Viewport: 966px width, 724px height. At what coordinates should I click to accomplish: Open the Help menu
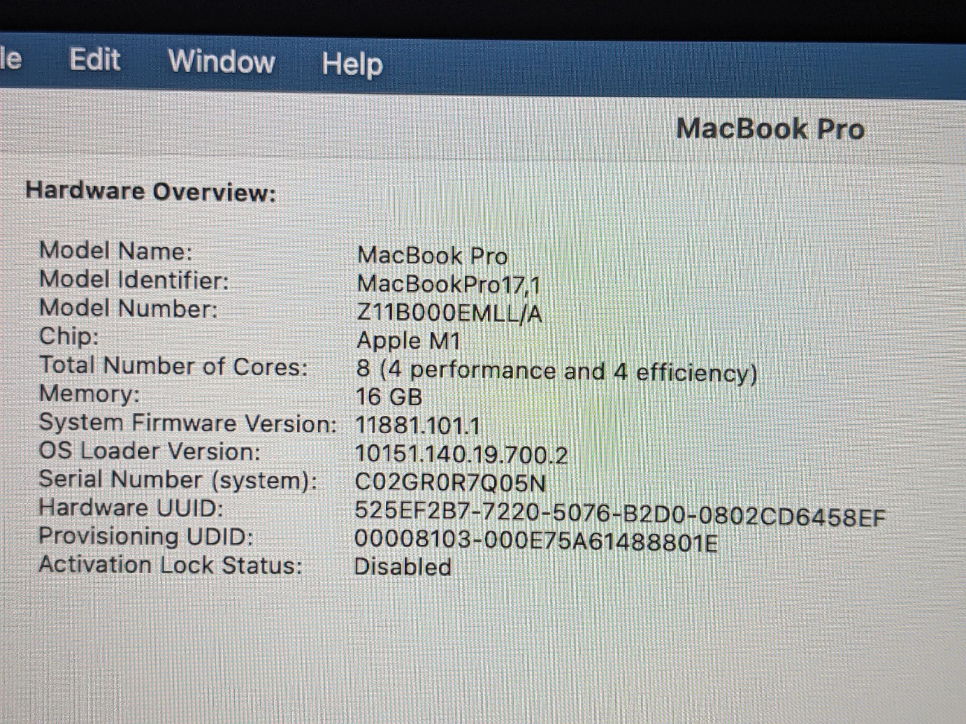tap(352, 64)
